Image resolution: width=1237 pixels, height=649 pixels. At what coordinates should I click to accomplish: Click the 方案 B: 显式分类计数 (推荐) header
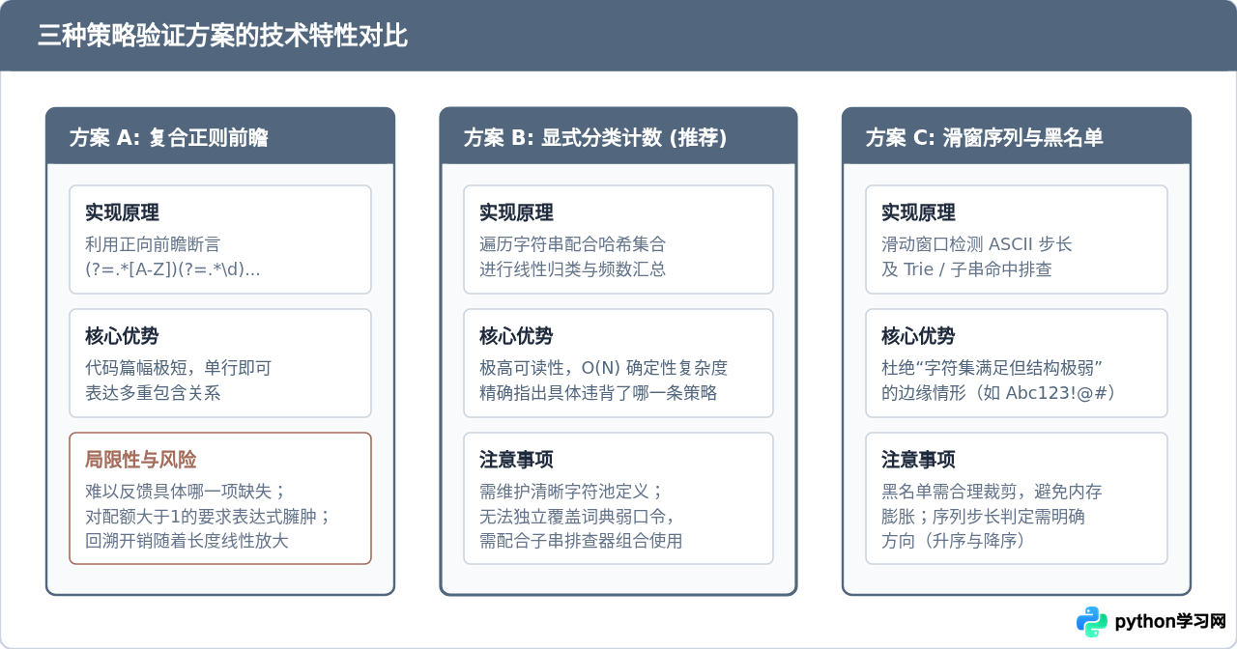click(618, 137)
